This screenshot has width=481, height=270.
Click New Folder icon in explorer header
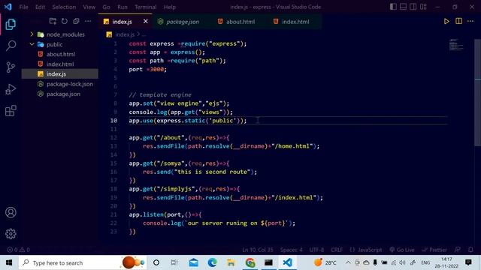[53, 21]
